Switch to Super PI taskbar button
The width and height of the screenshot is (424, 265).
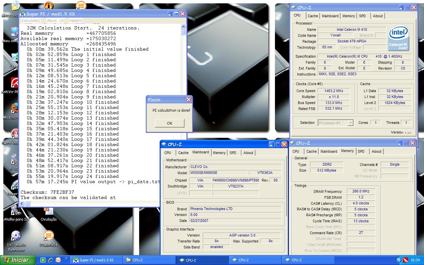[x=96, y=260]
